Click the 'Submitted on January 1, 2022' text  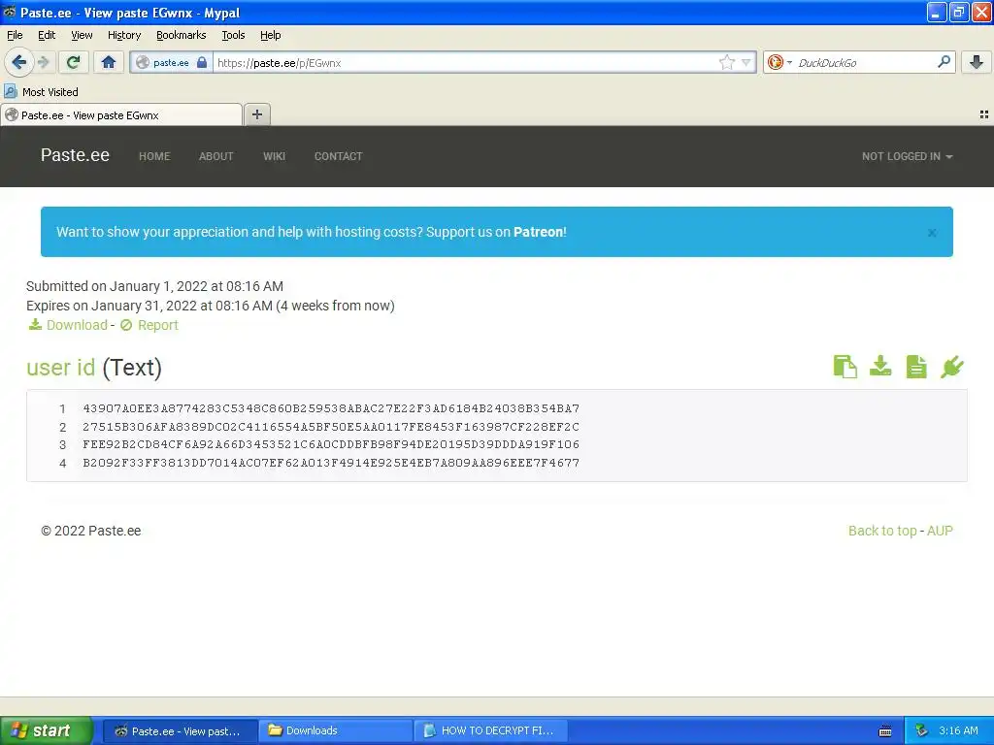click(x=154, y=286)
